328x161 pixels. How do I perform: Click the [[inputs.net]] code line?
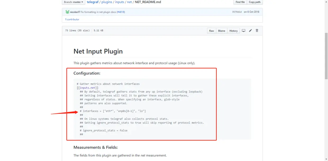(88, 88)
